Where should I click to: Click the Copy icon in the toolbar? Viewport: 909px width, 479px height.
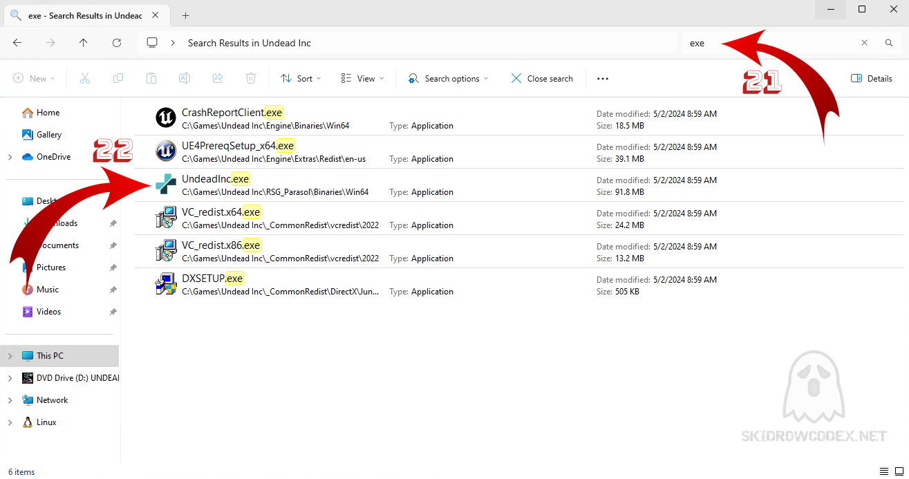point(118,79)
